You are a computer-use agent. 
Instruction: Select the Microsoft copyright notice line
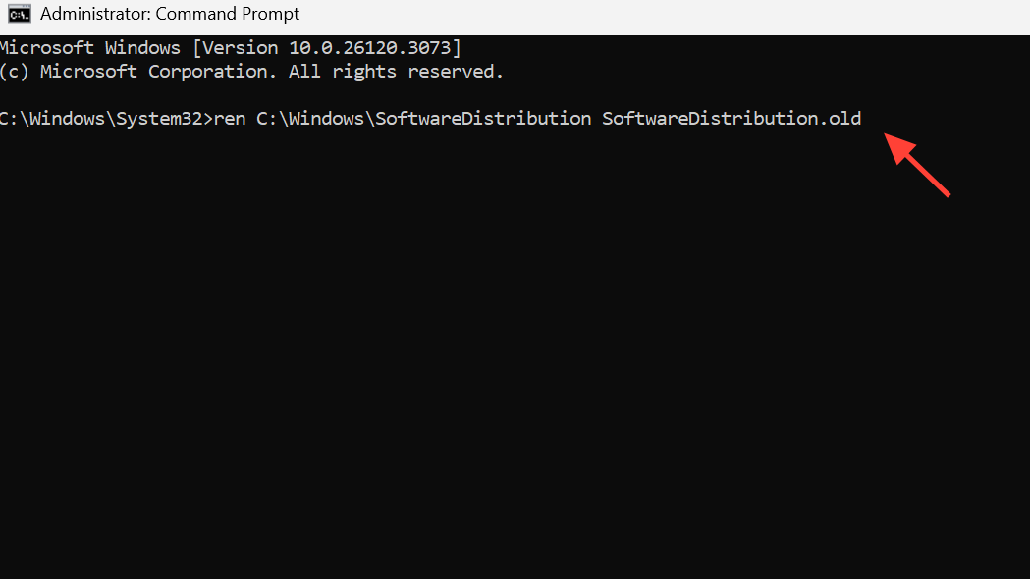(x=251, y=71)
